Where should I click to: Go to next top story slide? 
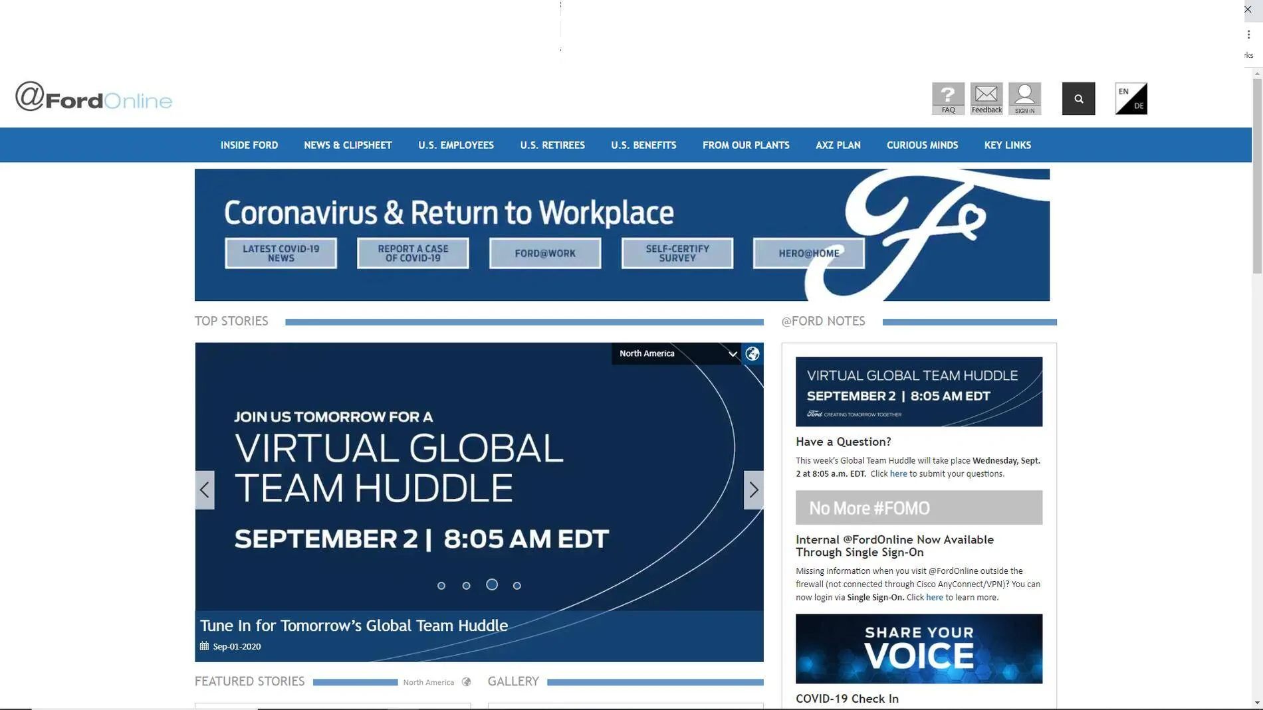(753, 490)
